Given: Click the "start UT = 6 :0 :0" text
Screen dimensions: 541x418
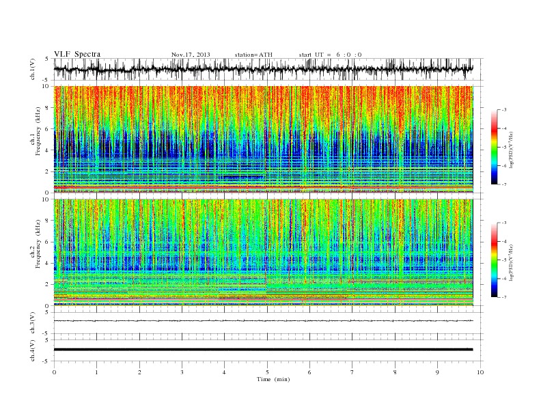Looking at the screenshot, I should tap(330, 55).
